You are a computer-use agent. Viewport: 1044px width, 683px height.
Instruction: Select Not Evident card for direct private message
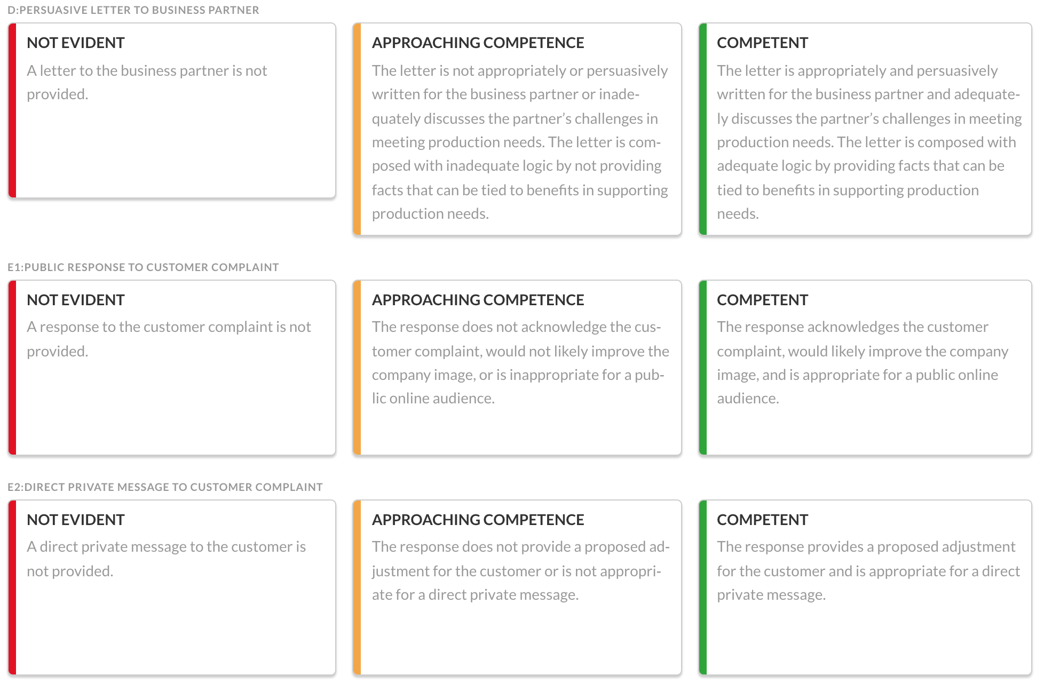pyautogui.click(x=172, y=587)
